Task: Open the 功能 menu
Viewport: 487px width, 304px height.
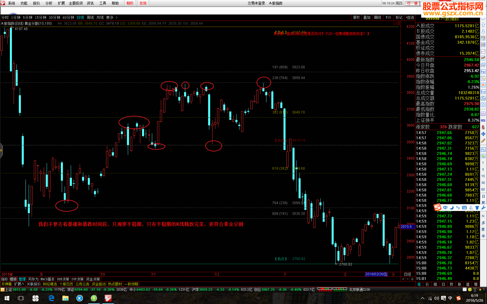Action: click(x=24, y=3)
